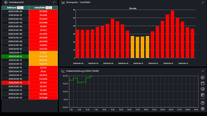
Task: Click x-axis label 2026.10.06-12
Action: click(x=138, y=64)
